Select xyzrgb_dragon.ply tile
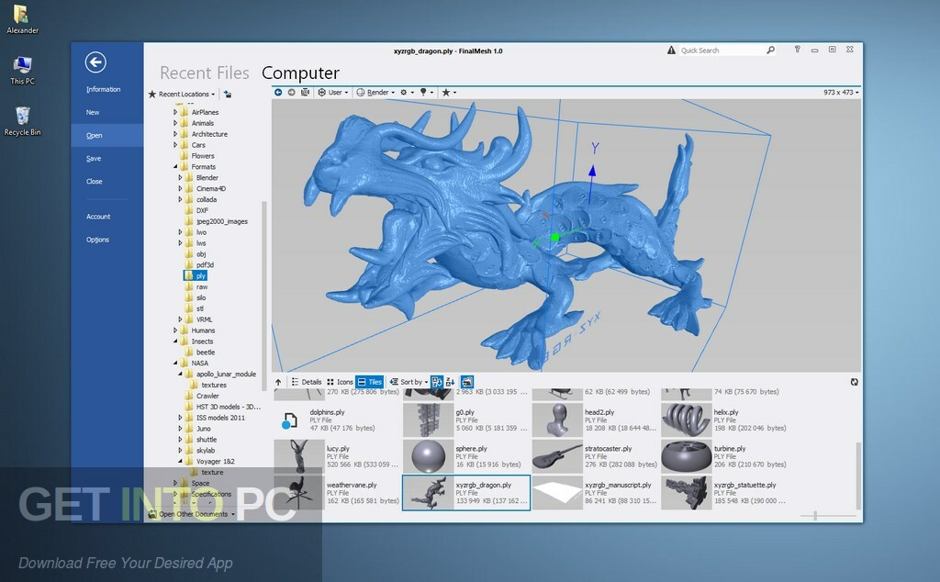Screen dimensions: 940x582 (465, 493)
